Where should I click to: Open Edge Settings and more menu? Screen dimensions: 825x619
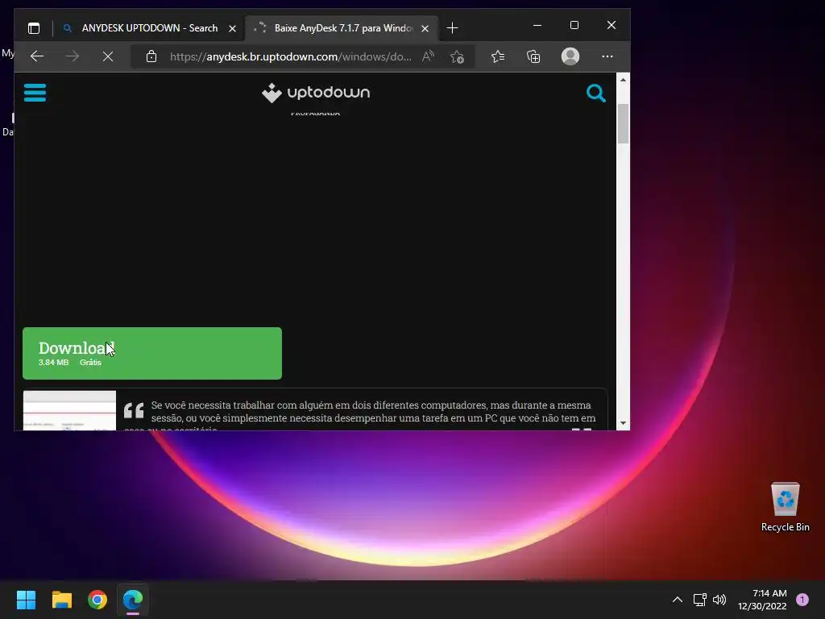[x=607, y=56]
